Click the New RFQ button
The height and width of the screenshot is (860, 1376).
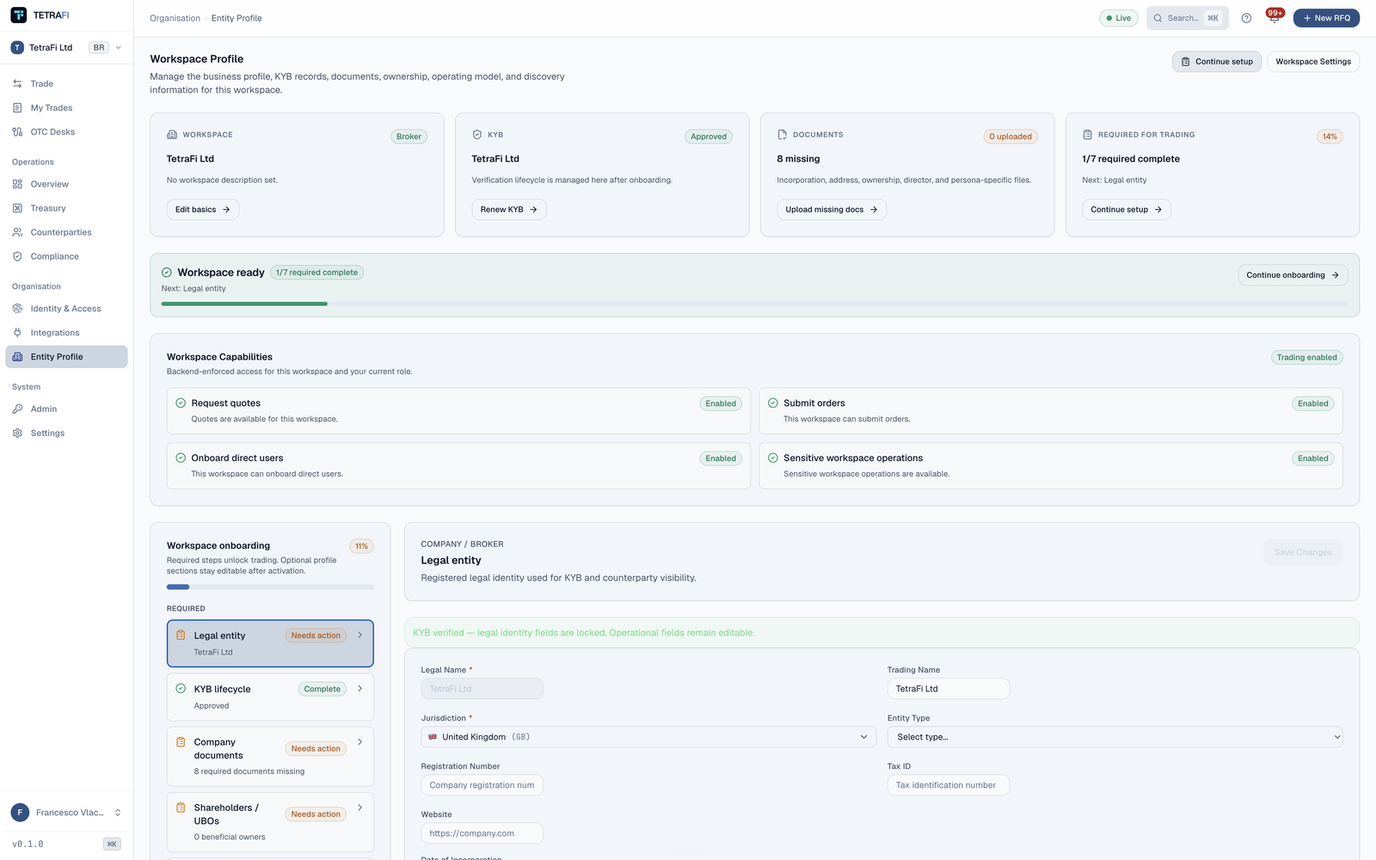(1326, 18)
